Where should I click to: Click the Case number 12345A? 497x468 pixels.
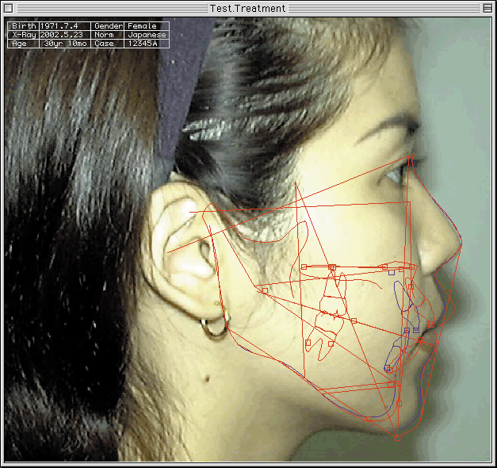point(143,44)
